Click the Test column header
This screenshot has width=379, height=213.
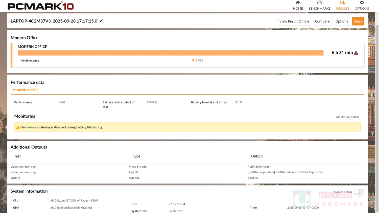17,156
